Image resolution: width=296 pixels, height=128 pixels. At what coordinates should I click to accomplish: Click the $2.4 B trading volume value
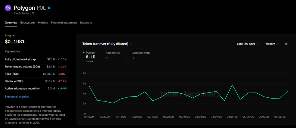51,67
